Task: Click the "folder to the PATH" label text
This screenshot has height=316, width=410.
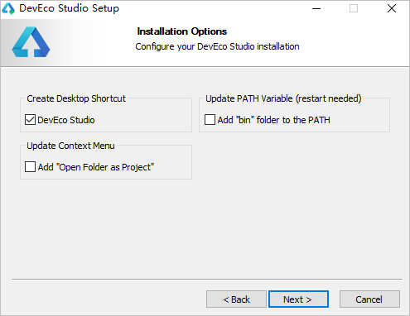Action: (293, 120)
